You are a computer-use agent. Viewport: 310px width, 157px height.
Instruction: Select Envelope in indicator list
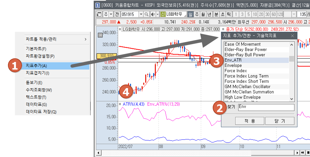coord(256,66)
